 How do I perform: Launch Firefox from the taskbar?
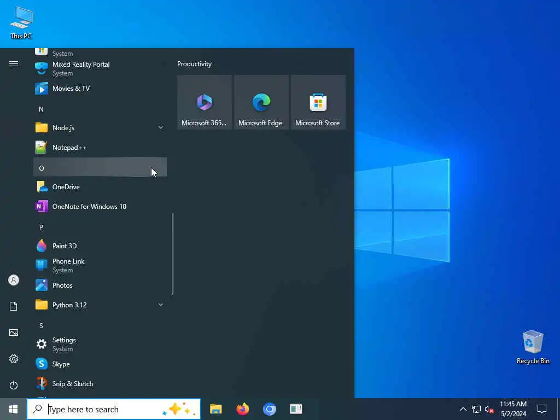(x=242, y=409)
